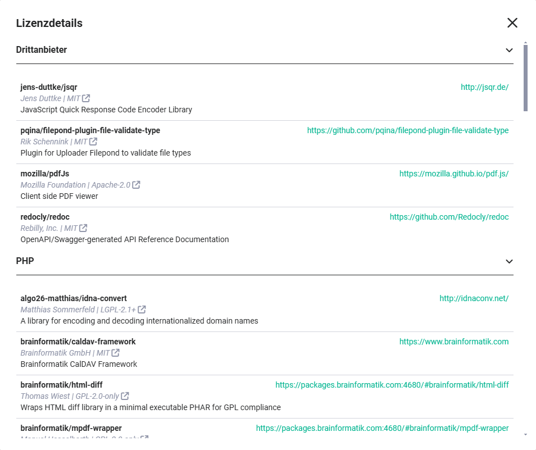
Task: Click 'Client side PDF viewer' description
Action: [59, 196]
